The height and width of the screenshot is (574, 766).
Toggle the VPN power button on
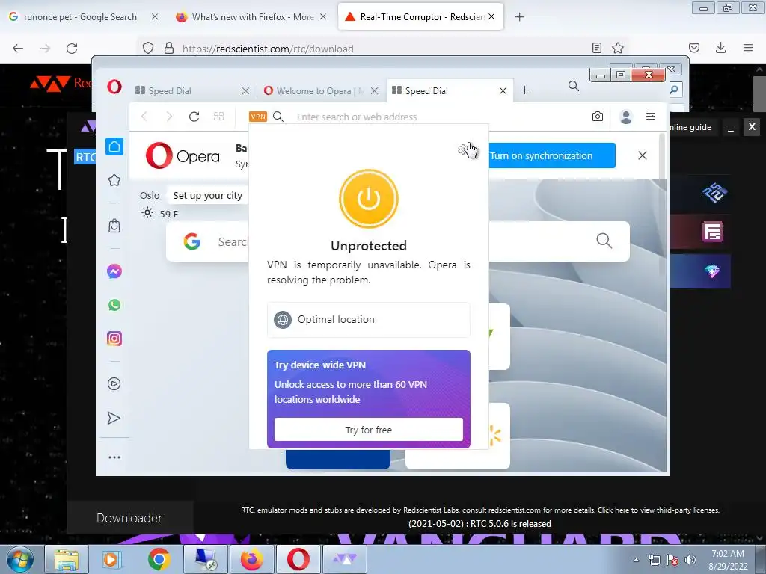[368, 199]
